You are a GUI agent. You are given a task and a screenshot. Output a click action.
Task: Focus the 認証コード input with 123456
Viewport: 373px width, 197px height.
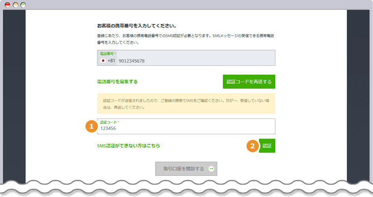(x=186, y=128)
